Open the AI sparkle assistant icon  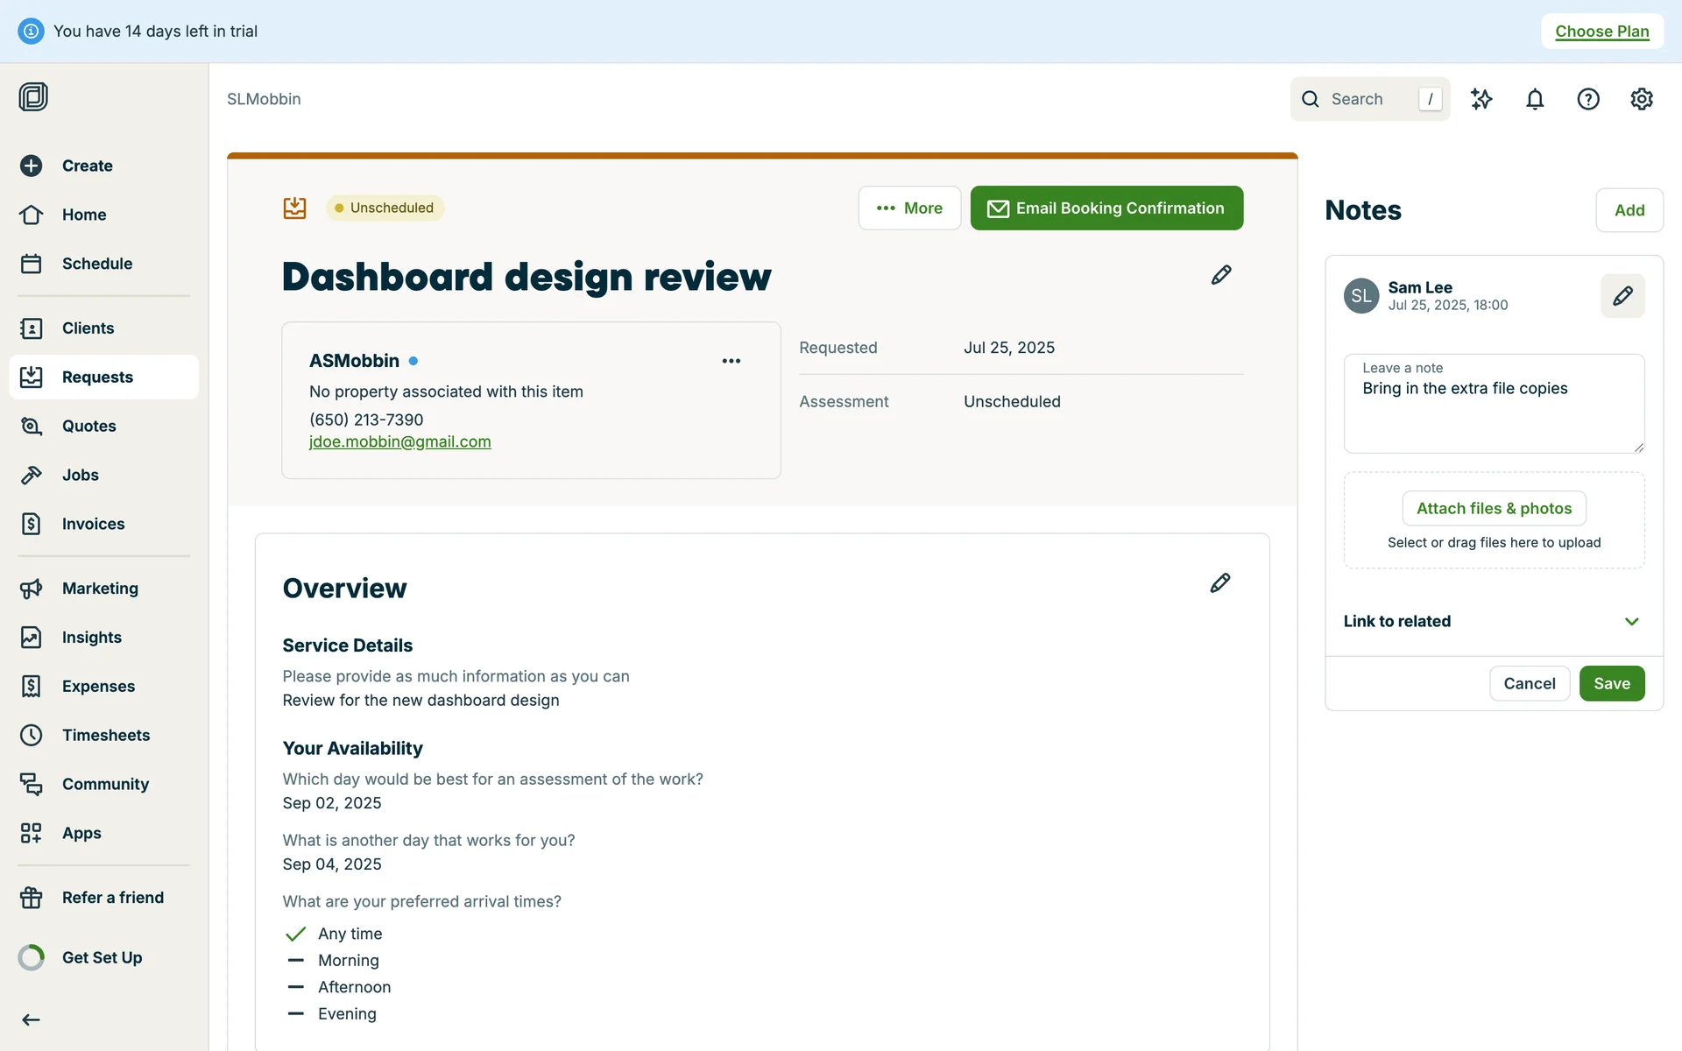pyautogui.click(x=1481, y=99)
